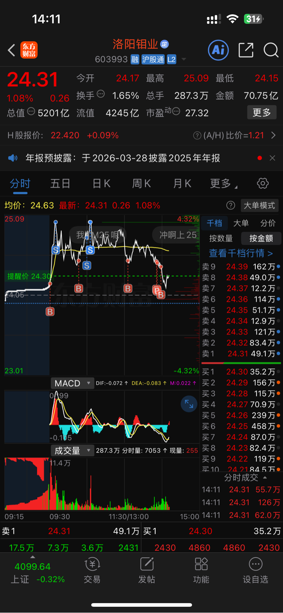Open the 东方财富 logo icon

29,50
